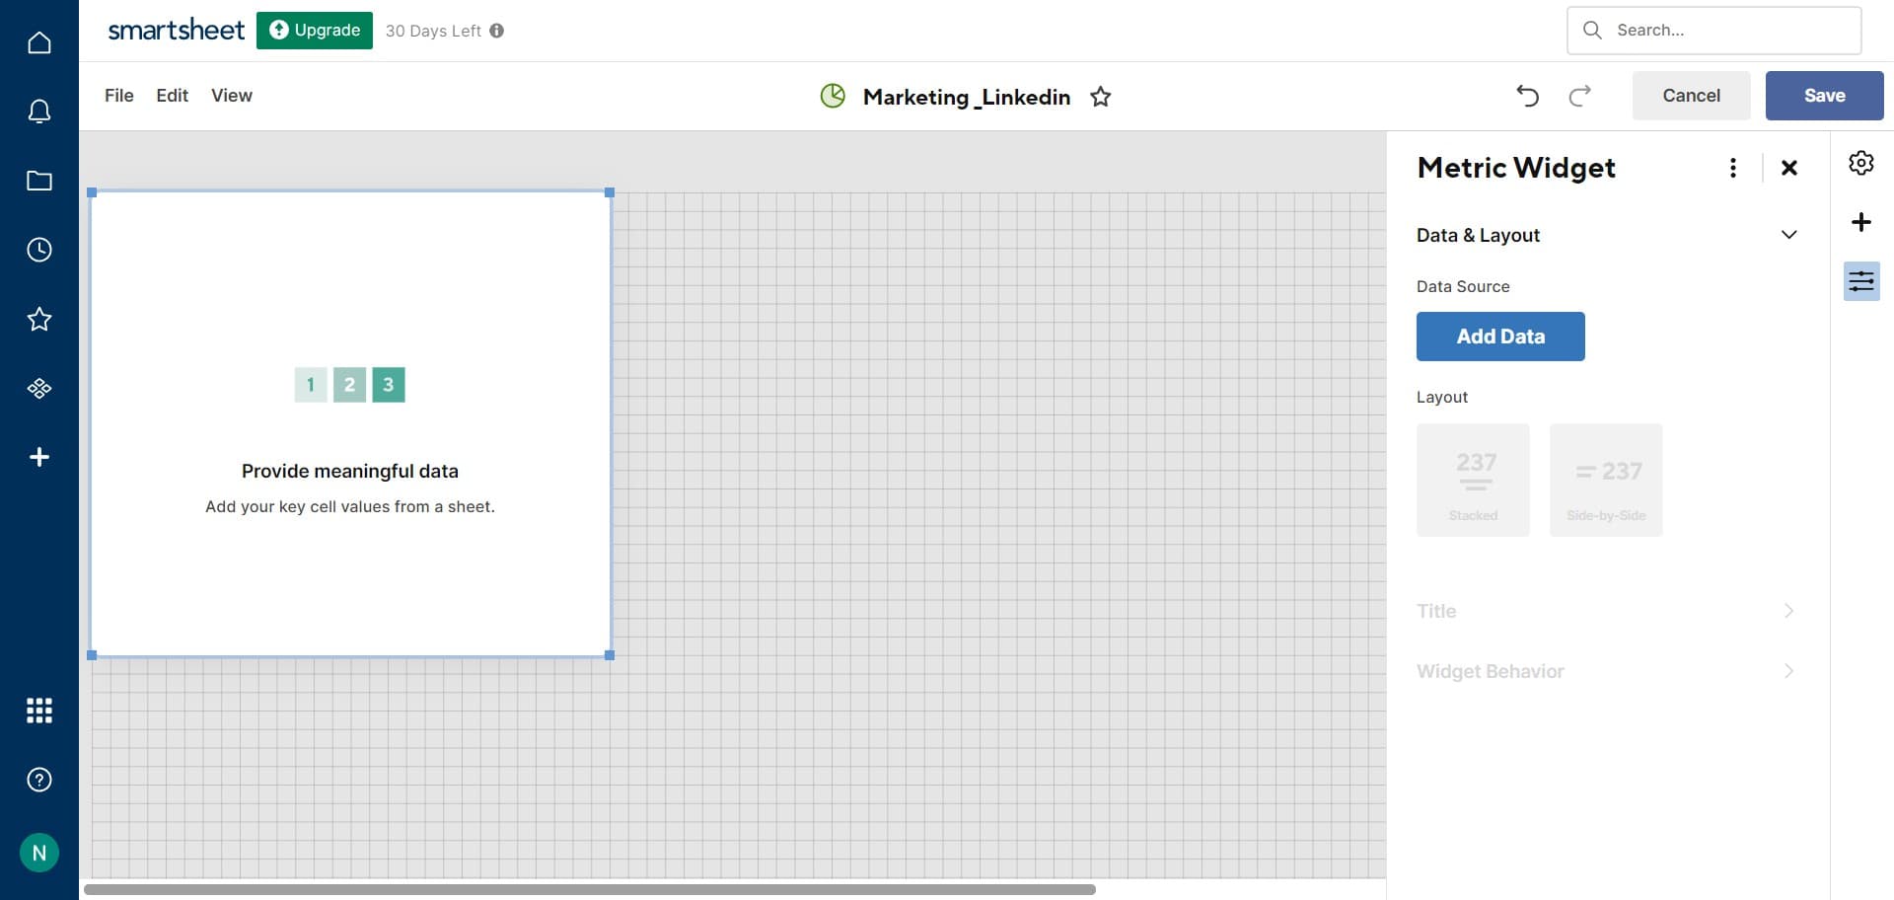
Task: Open the File menu
Action: 118,96
